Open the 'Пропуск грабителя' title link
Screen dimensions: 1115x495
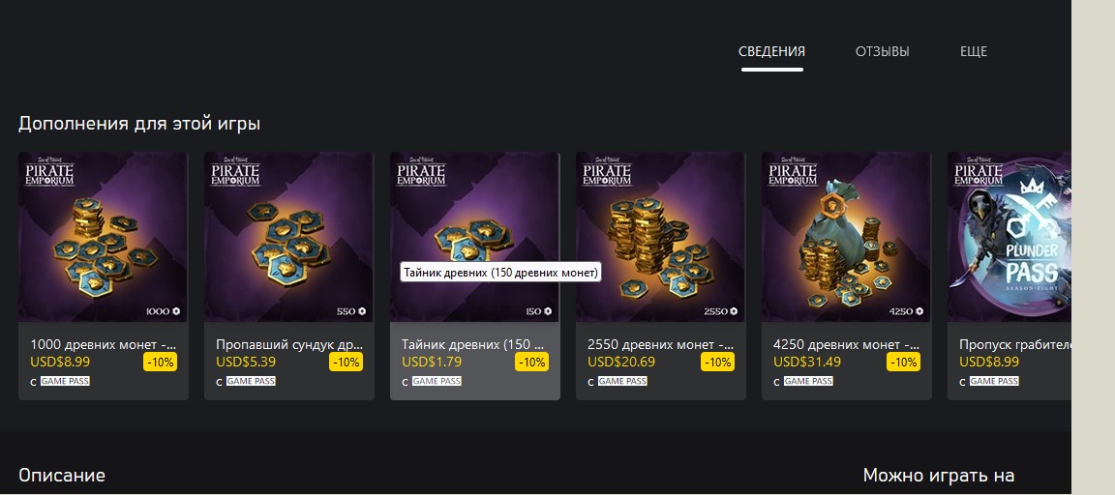(1013, 344)
